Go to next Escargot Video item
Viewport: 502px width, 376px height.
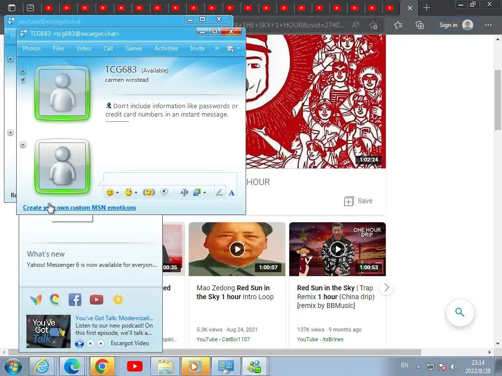(x=100, y=343)
